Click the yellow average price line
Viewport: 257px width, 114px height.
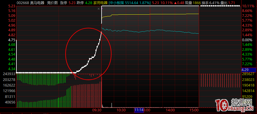coord(150,14)
